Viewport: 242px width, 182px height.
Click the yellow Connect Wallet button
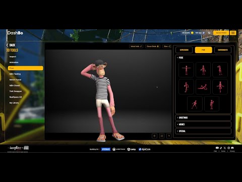[221, 33]
